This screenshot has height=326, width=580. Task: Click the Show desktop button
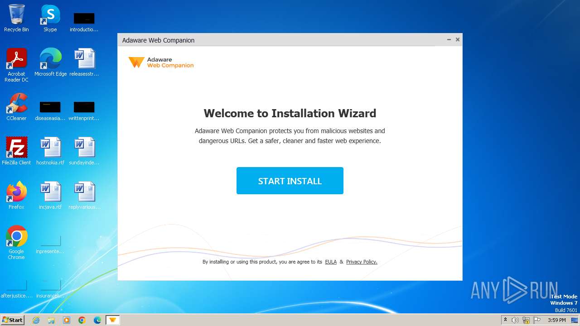574,320
